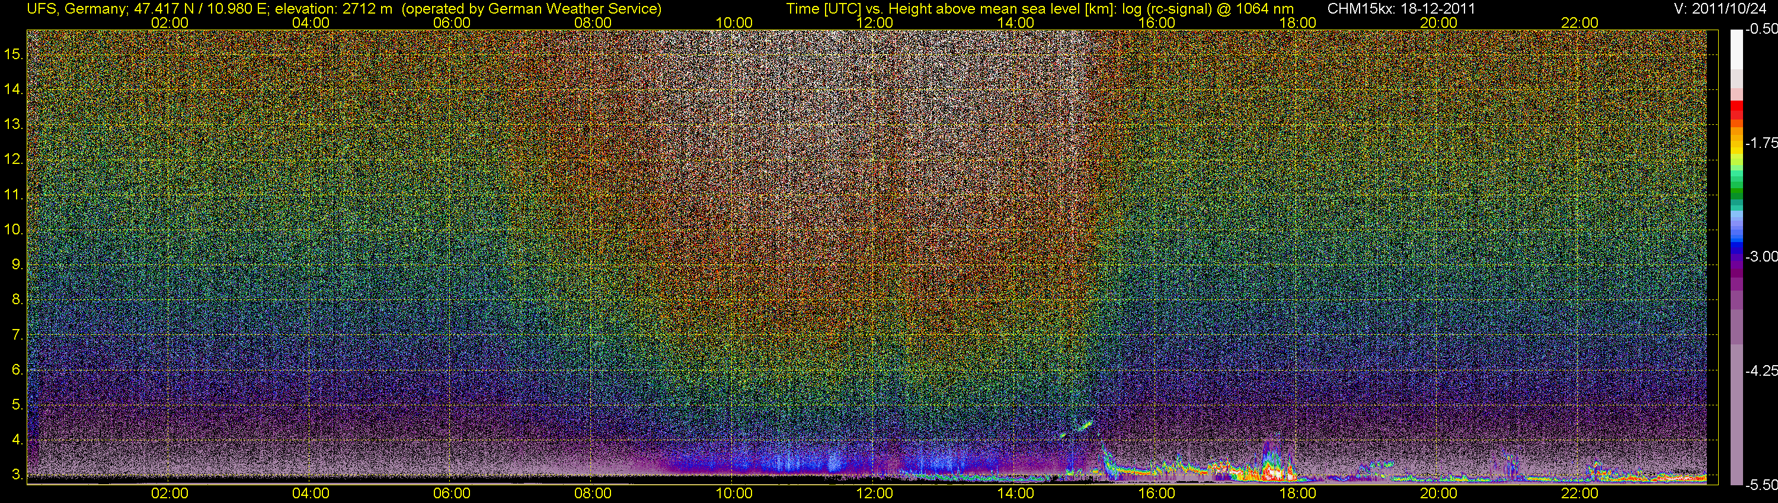Image resolution: width=1778 pixels, height=503 pixels.
Task: Click the color scale value "-1.75"
Action: coord(1761,143)
